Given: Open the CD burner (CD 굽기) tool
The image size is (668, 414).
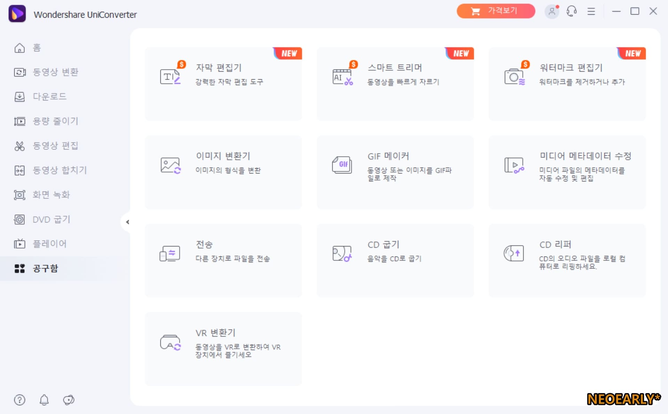Looking at the screenshot, I should tap(395, 261).
